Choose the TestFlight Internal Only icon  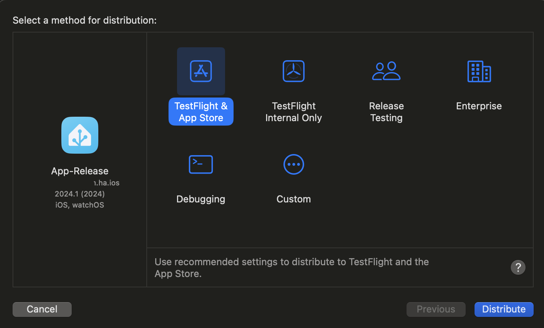[x=294, y=71]
